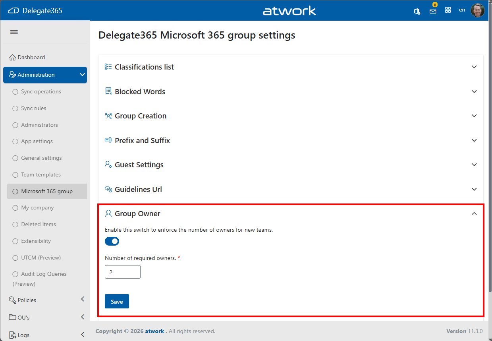492x341 pixels.
Task: Select the Team templates radio bullet
Action: 15,175
